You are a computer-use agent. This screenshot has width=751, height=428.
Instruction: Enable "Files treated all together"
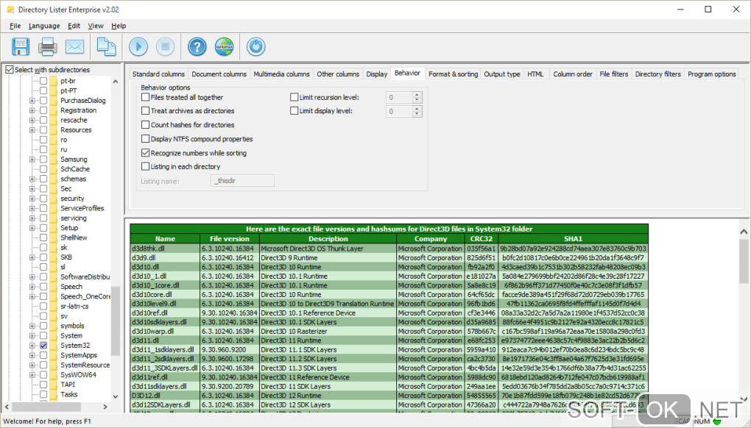146,96
